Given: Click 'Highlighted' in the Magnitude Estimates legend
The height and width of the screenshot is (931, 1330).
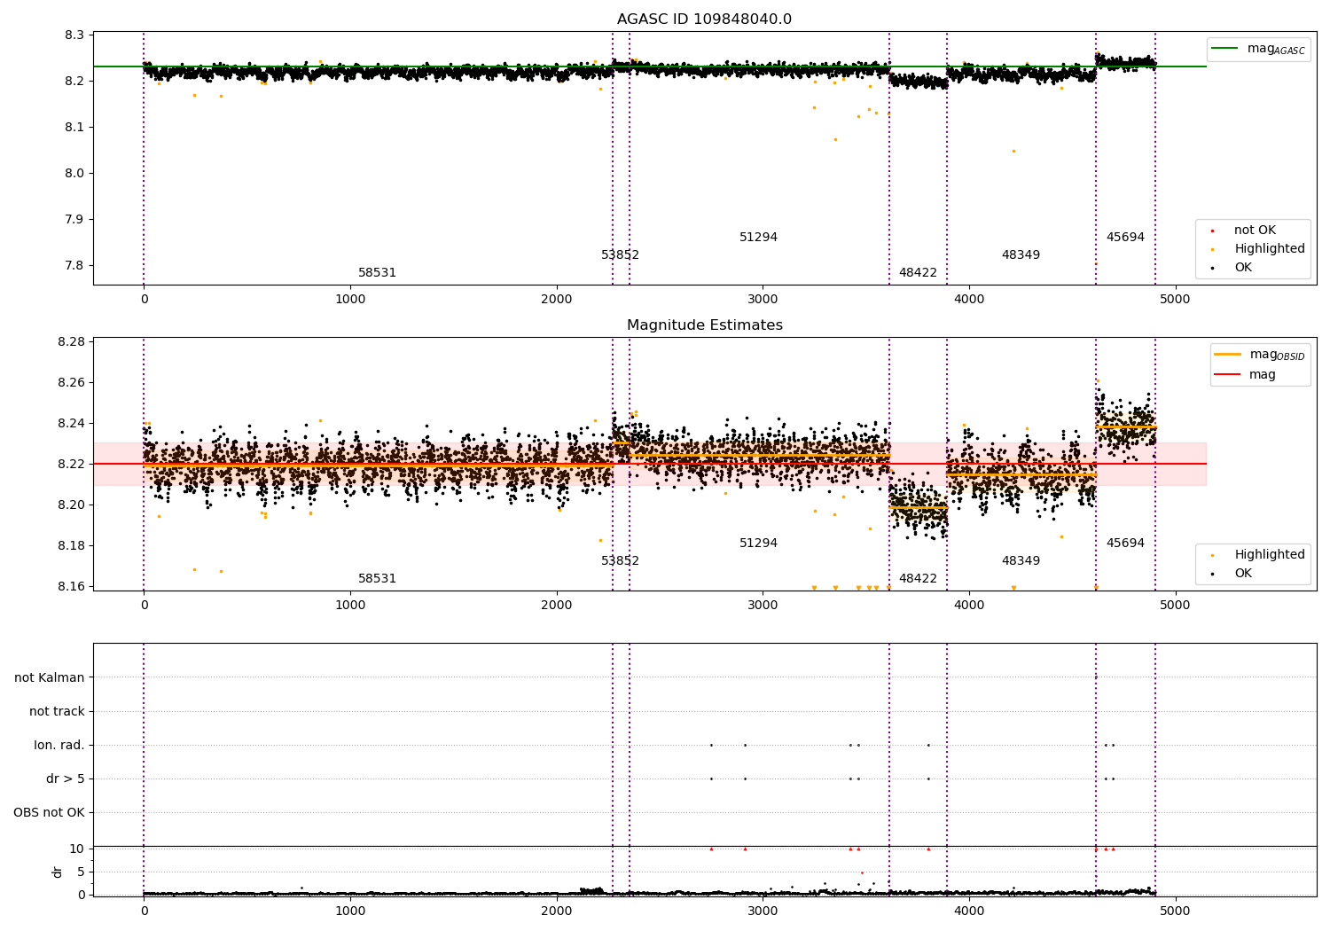Looking at the screenshot, I should (1269, 555).
